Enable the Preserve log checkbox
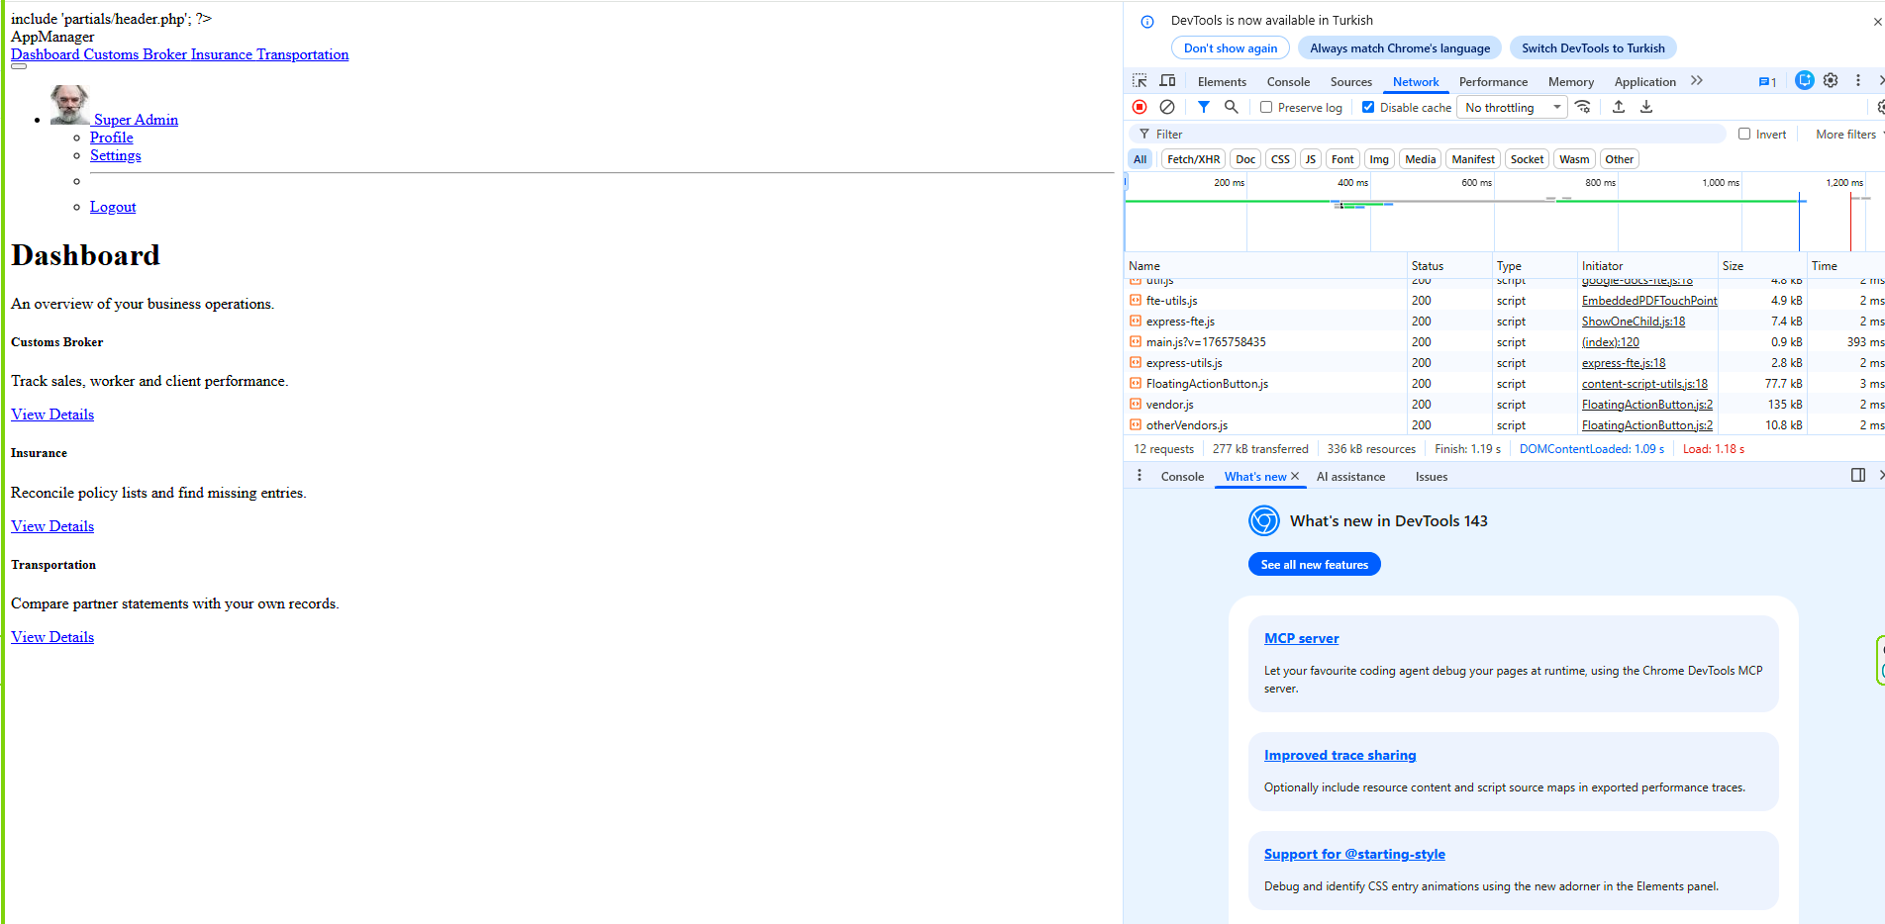 tap(1266, 107)
